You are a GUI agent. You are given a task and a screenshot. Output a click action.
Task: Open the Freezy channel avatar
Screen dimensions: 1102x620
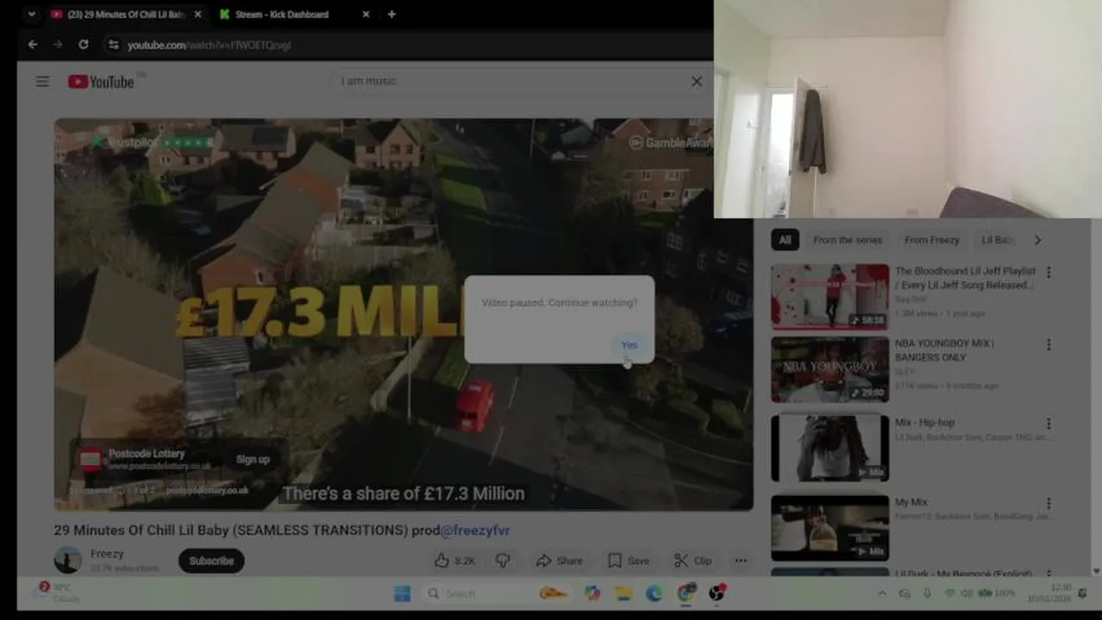(68, 560)
